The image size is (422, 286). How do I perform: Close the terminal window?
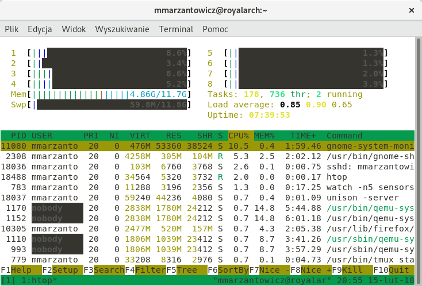coord(411,10)
